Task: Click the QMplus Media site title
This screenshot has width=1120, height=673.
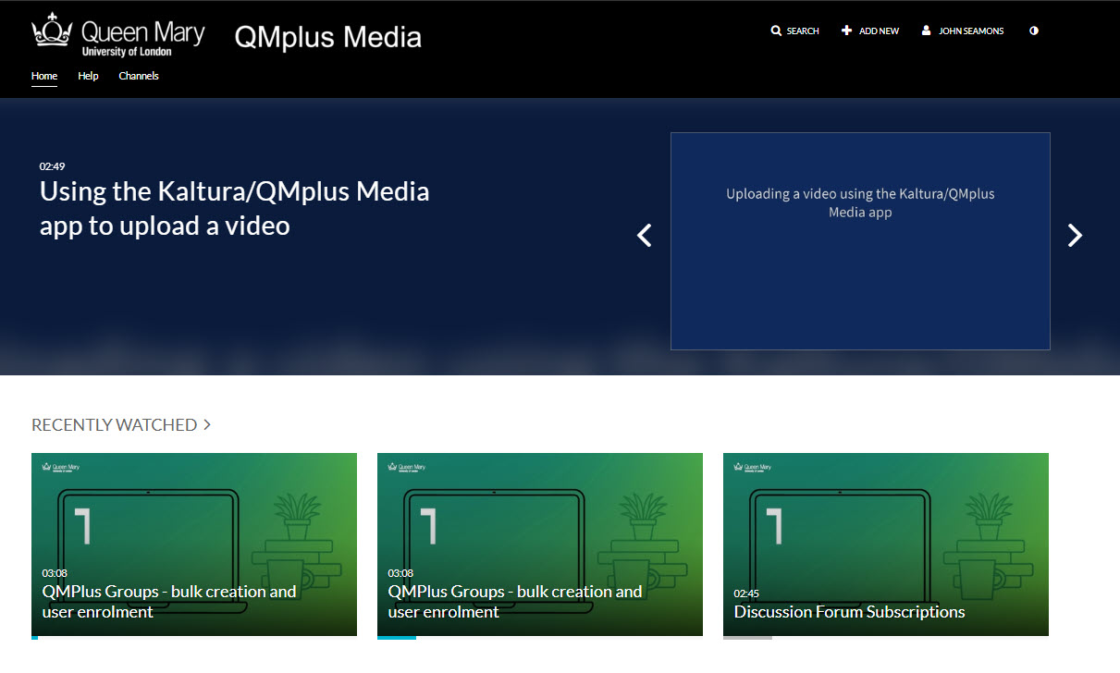Action: (327, 36)
